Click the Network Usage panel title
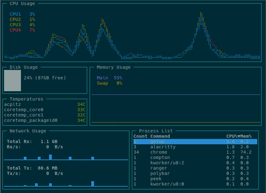This screenshot has width=266, height=193. pyautogui.click(x=28, y=131)
